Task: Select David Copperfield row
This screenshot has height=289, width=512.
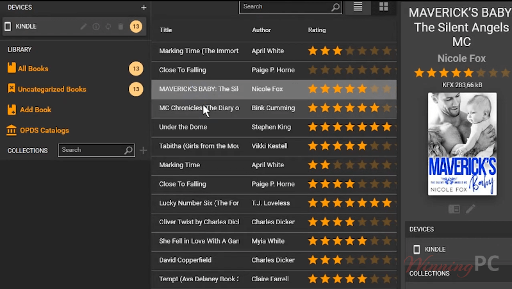Action: point(274,260)
